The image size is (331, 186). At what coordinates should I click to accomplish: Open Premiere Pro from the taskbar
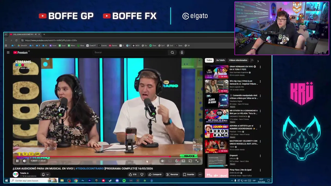coord(89,181)
